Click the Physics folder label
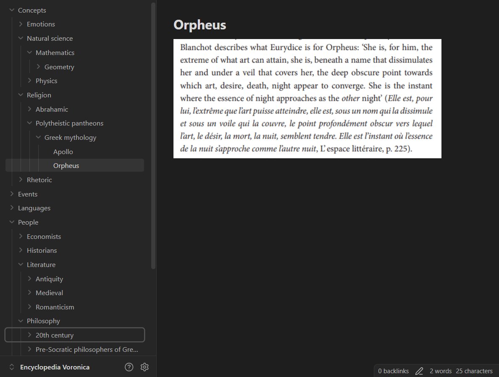Screen dimensions: 499x377 (x=47, y=81)
